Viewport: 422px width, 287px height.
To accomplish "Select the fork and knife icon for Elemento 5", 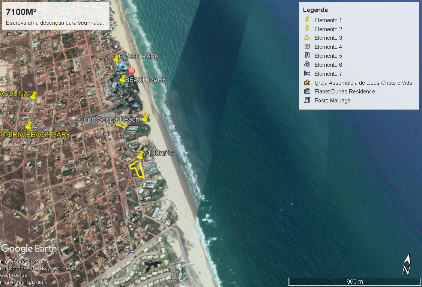I will tap(307, 56).
